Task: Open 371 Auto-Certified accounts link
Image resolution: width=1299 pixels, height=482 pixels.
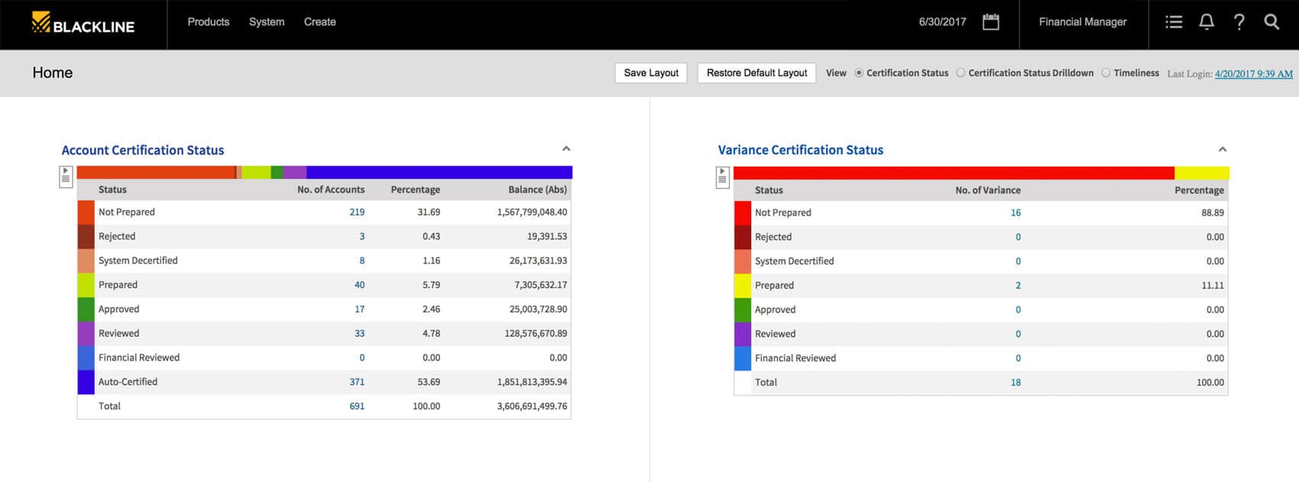Action: click(357, 382)
